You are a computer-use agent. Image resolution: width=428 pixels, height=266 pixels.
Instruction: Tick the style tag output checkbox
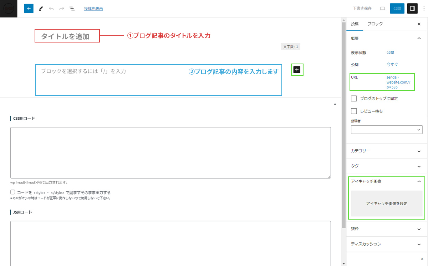(x=13, y=192)
